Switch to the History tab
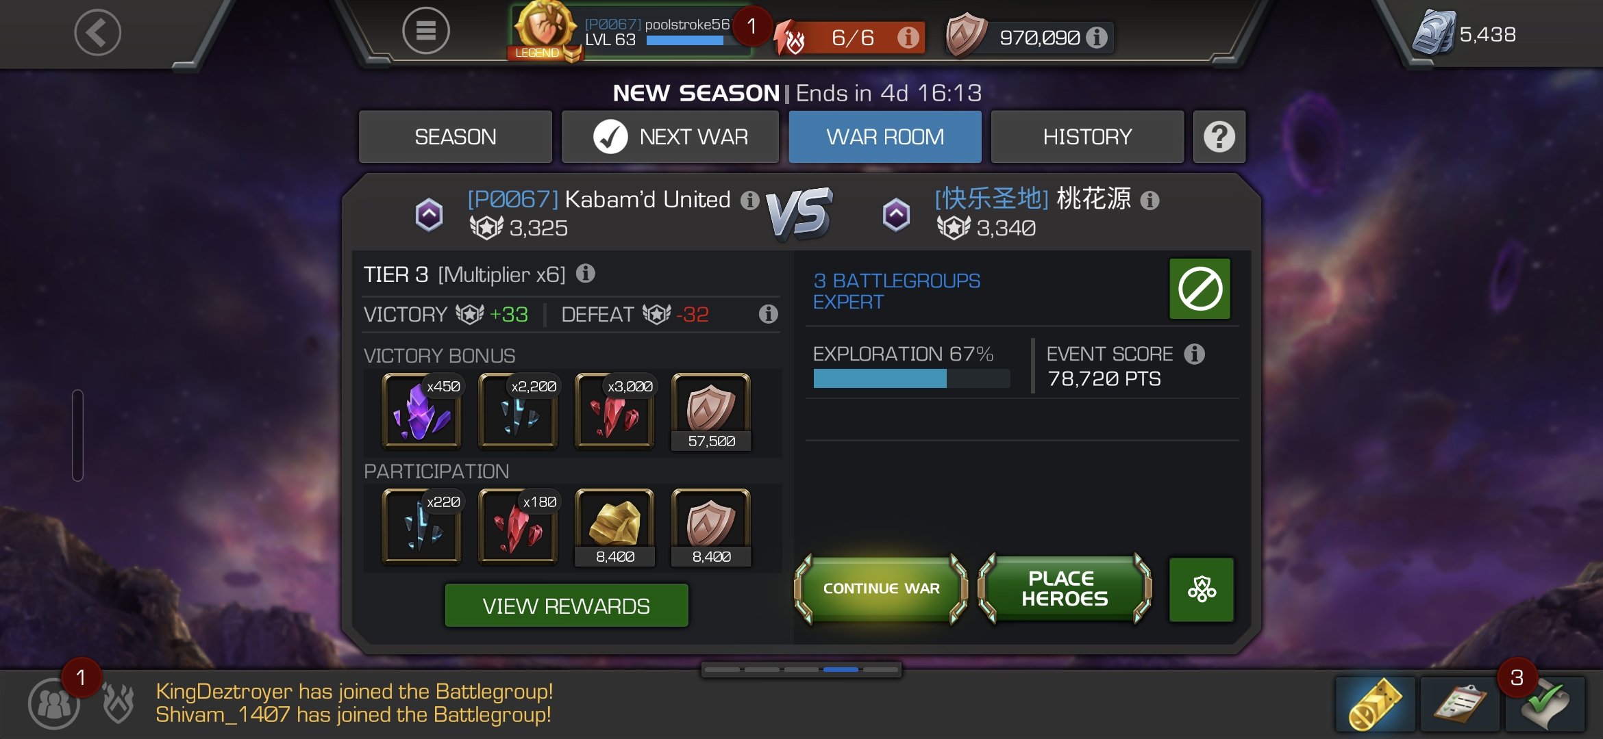The width and height of the screenshot is (1603, 739). (1087, 137)
